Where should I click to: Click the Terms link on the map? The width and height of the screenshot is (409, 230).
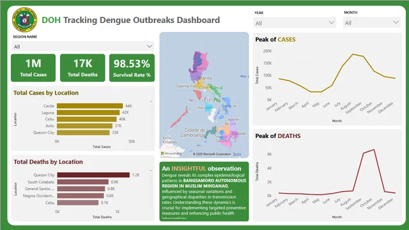(x=237, y=154)
